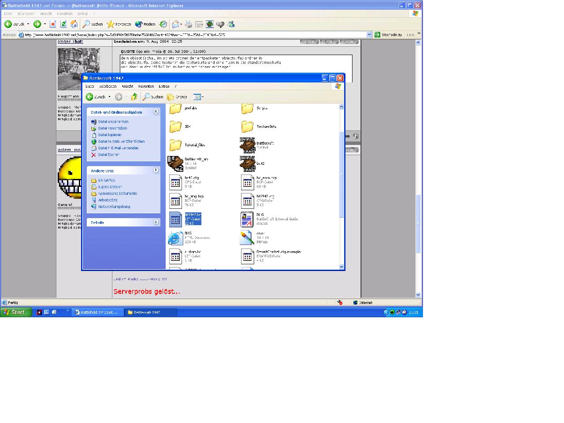Open Arbeitsplatz from Andere Orte

(x=108, y=200)
